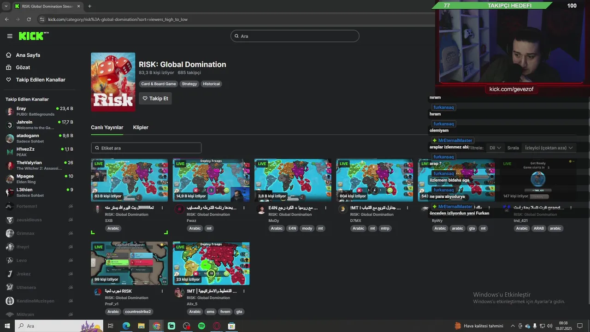This screenshot has width=590, height=332.
Task: Open more options for tnd_421 stream card
Action: [571, 208]
